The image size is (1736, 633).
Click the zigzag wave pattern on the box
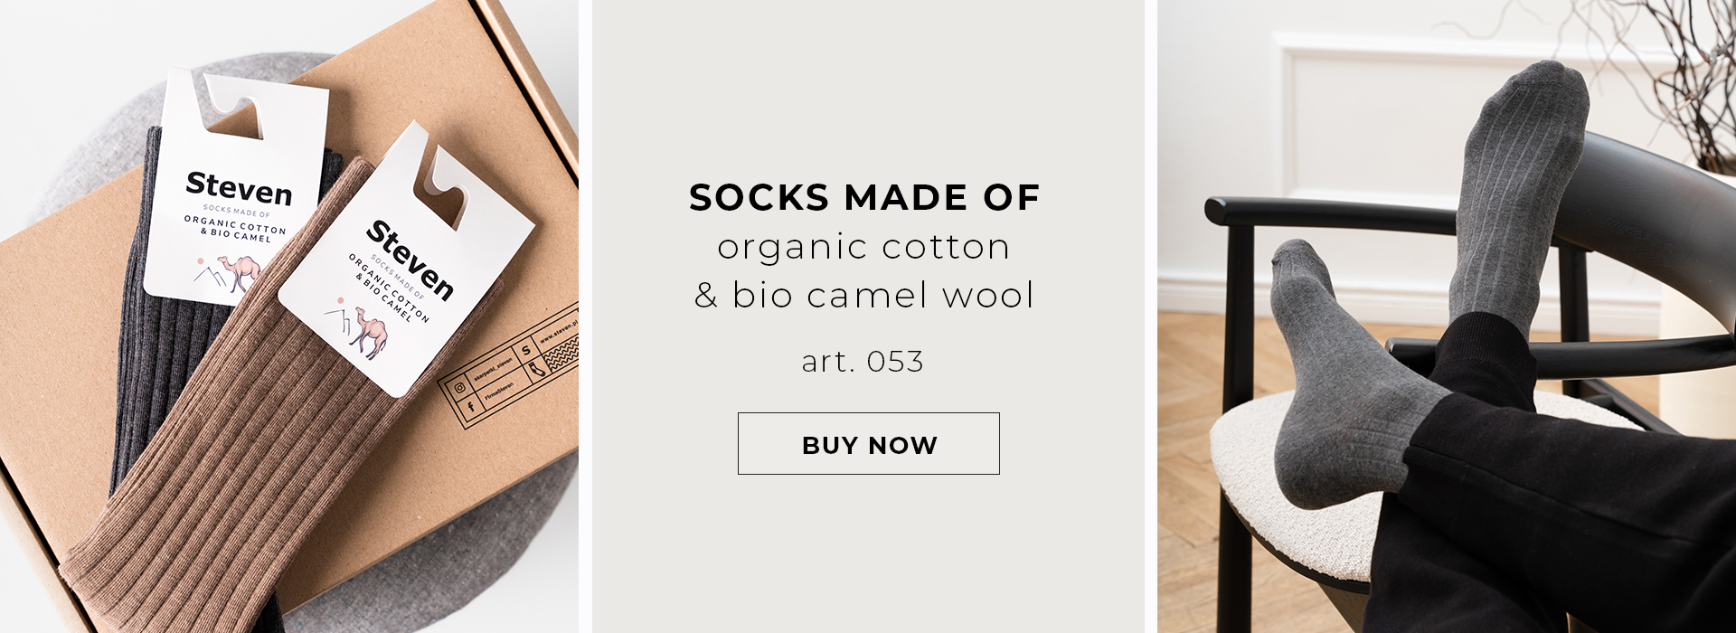click(x=561, y=353)
